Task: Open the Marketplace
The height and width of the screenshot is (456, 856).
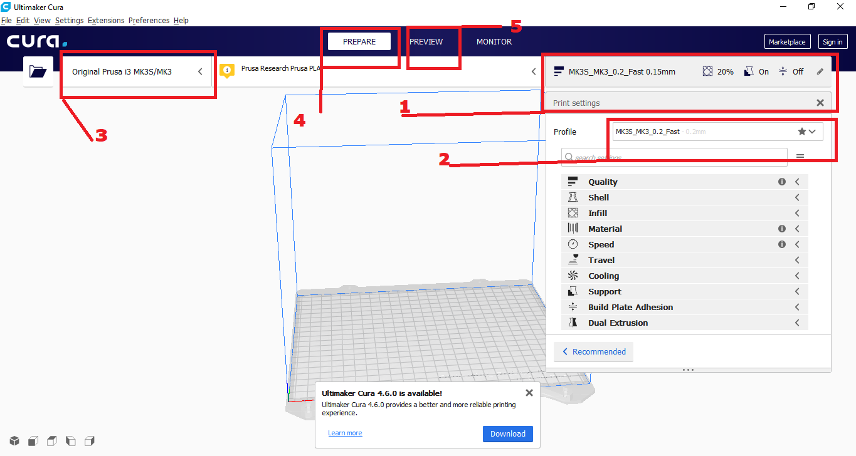Action: [787, 42]
